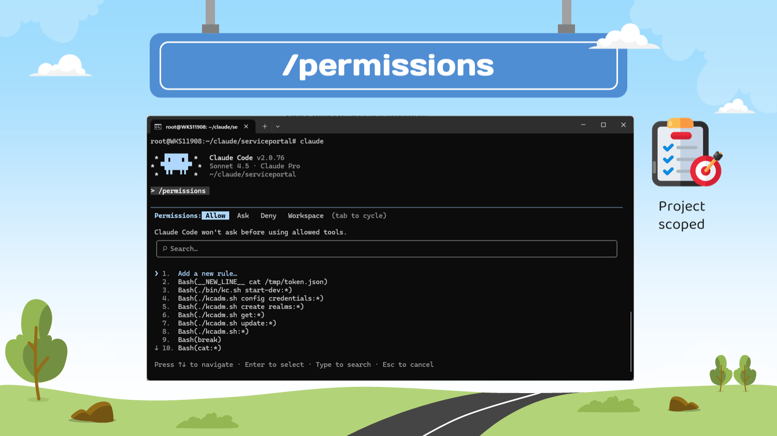Select the Deny permissions tab

[x=268, y=216]
